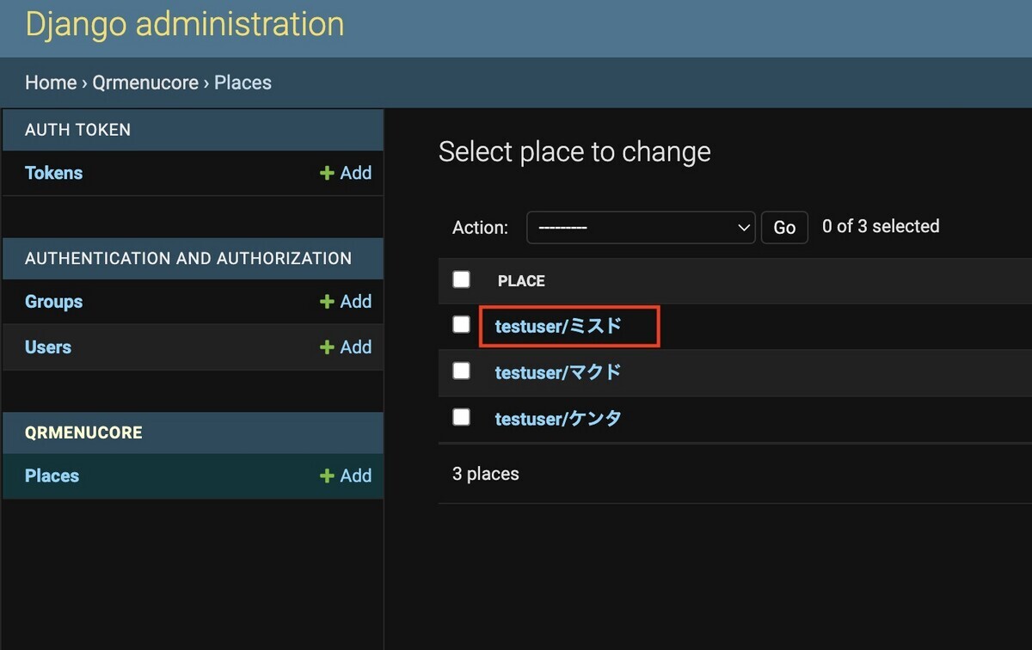Click the green plus icon beside Users
Screen dimensions: 1032x650
pos(327,347)
